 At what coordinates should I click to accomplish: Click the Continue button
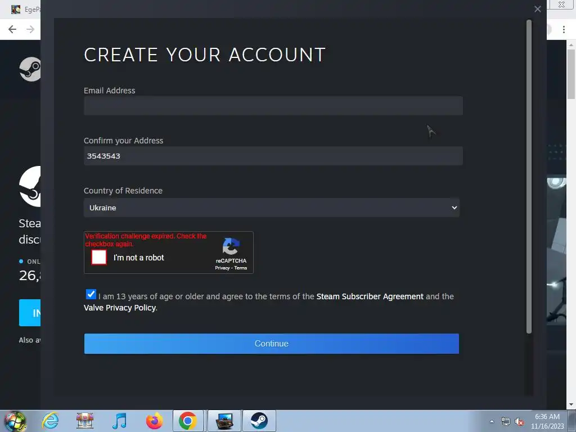(272, 344)
